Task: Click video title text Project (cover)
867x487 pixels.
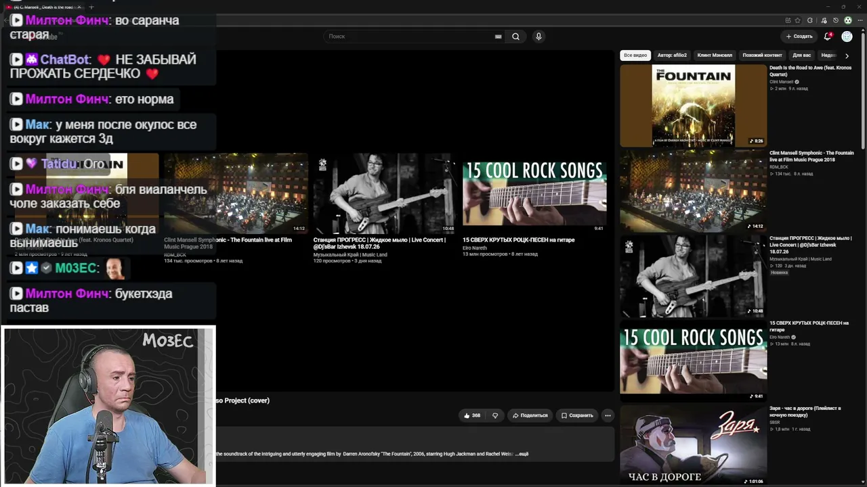Action: 247,400
